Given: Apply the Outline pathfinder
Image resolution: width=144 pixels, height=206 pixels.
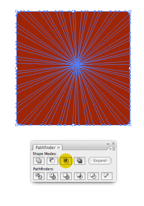Looking at the screenshot, I should tap(93, 176).
